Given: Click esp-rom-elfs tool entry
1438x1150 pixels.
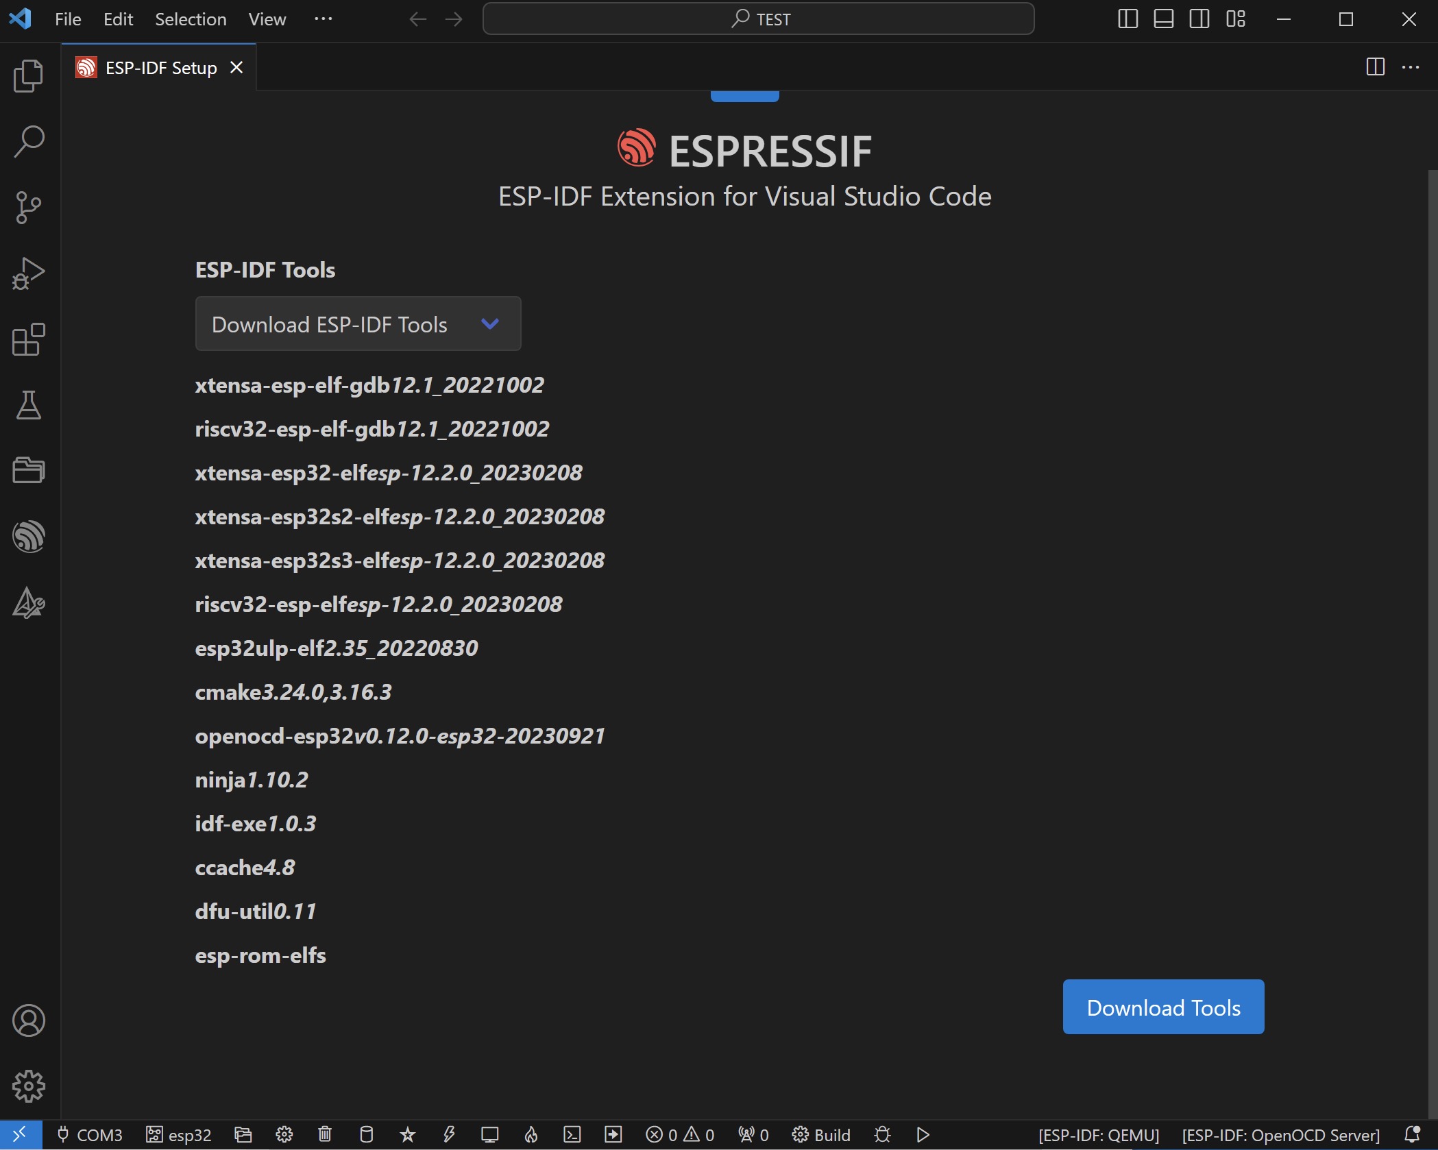Looking at the screenshot, I should (x=260, y=955).
